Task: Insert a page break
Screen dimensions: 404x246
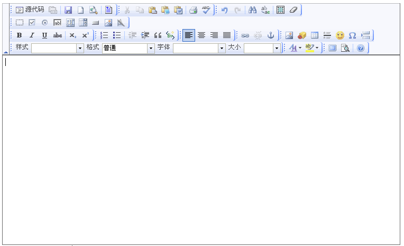Action: tap(365, 35)
